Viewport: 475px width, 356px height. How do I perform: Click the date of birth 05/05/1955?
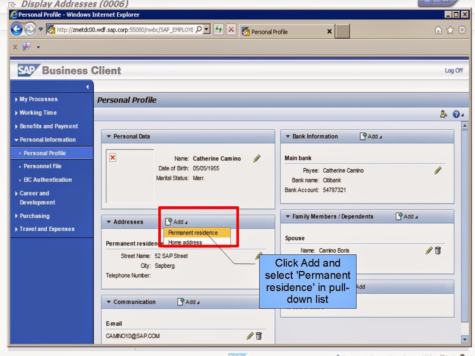point(206,168)
